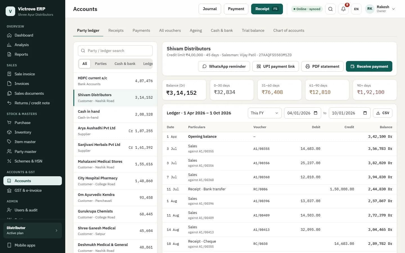This screenshot has width=405, height=253.
Task: Open Analysis in the sidebar
Action: click(33, 45)
